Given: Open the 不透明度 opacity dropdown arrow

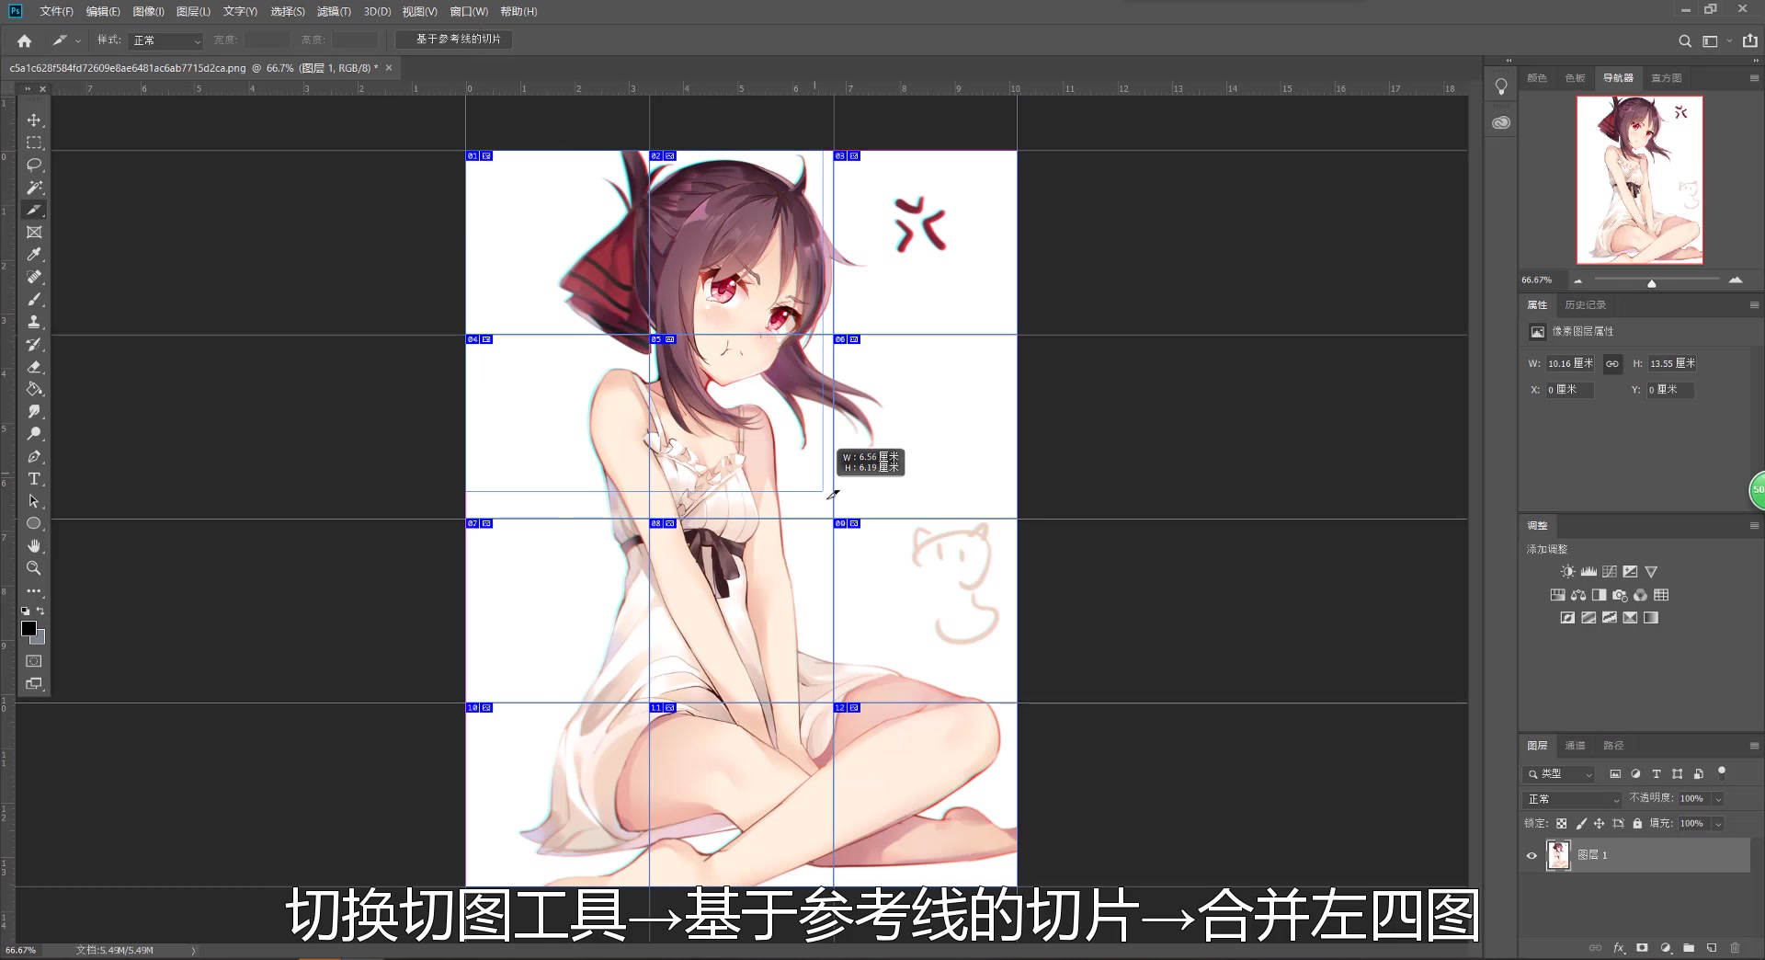Looking at the screenshot, I should pos(1718,799).
